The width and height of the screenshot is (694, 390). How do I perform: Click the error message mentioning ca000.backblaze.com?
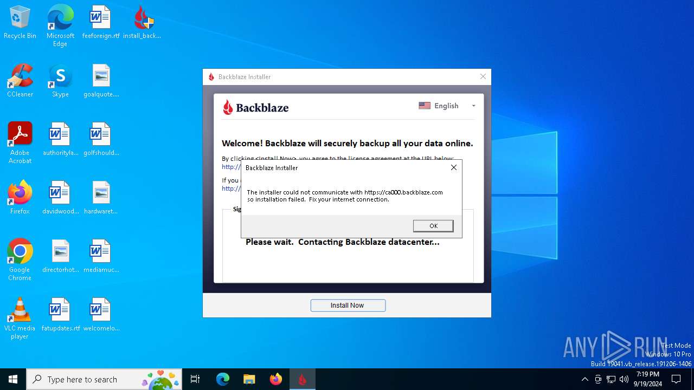pos(345,196)
